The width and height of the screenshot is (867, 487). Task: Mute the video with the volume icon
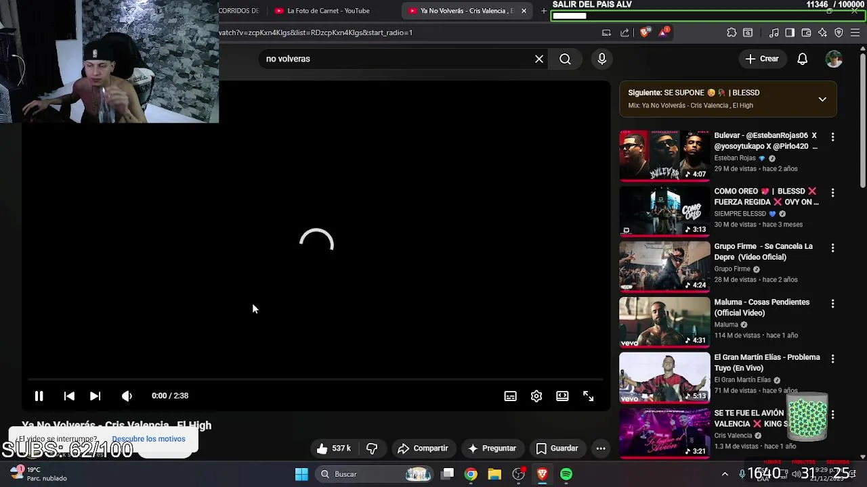[x=127, y=396]
